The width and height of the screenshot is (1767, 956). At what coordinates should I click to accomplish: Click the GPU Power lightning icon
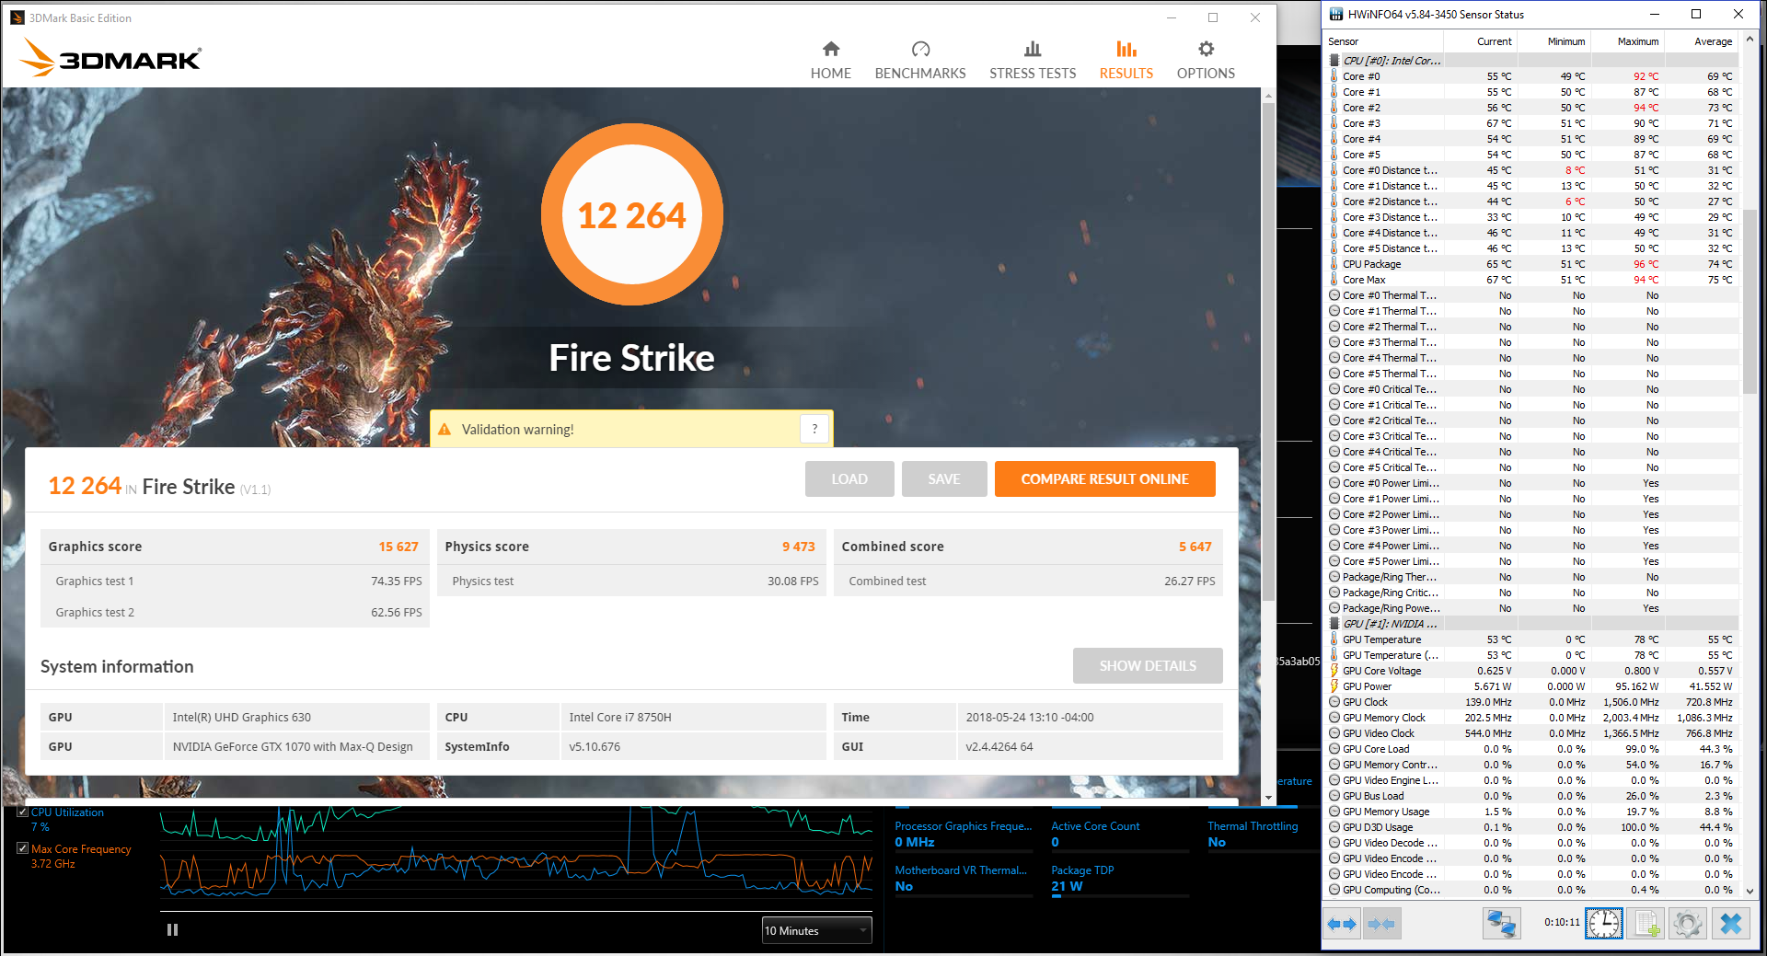pyautogui.click(x=1334, y=686)
